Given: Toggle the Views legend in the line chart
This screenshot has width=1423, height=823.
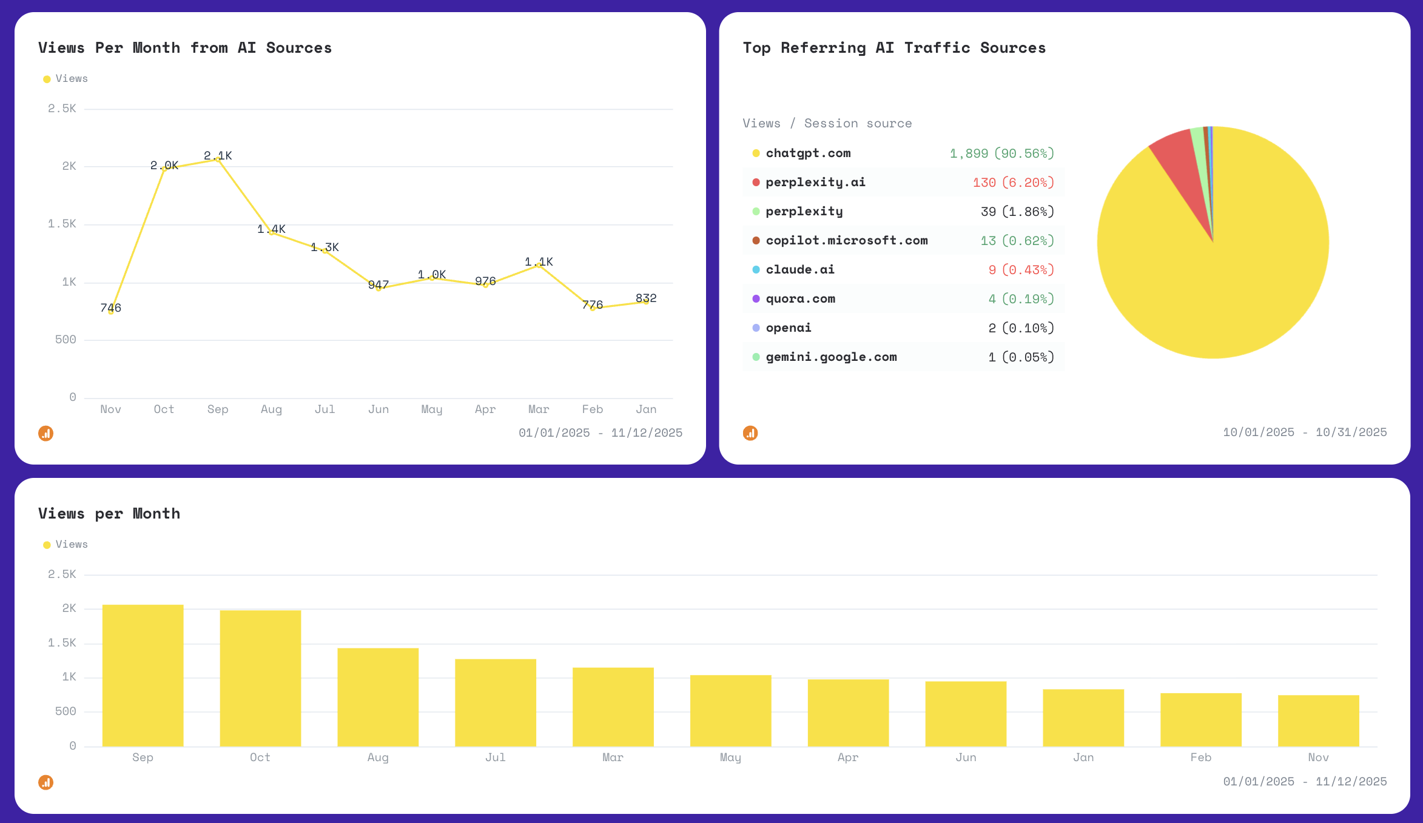Looking at the screenshot, I should (65, 78).
